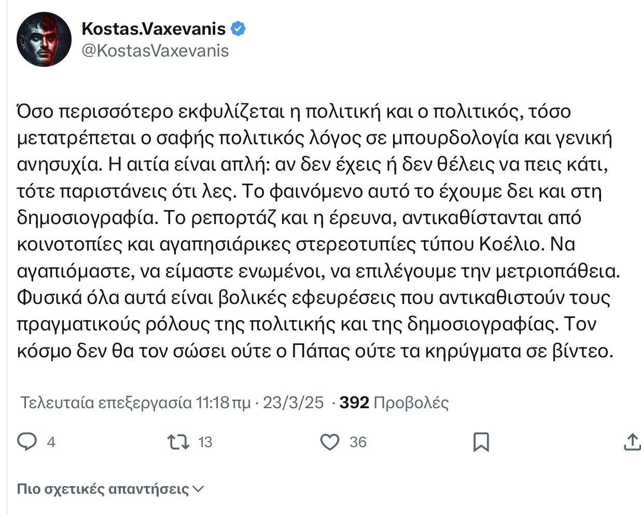Open the share upload arrow icon
The height and width of the screenshot is (514, 641).
[632, 442]
